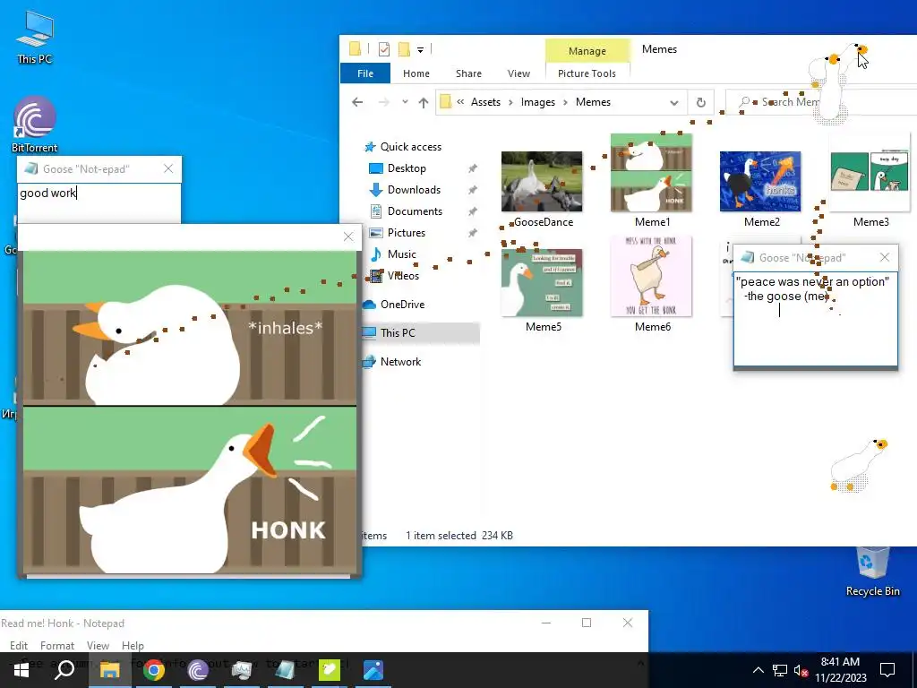
Task: Select Quick access in navigation pane
Action: pyautogui.click(x=410, y=147)
